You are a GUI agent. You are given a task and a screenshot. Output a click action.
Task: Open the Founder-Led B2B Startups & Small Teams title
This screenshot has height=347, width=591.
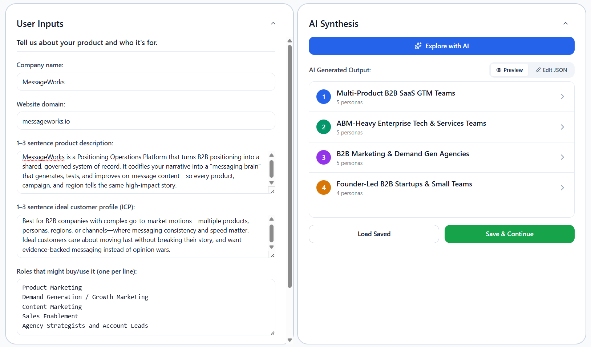pos(404,184)
